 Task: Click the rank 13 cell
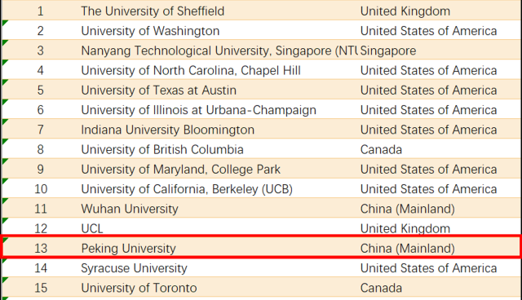41,249
